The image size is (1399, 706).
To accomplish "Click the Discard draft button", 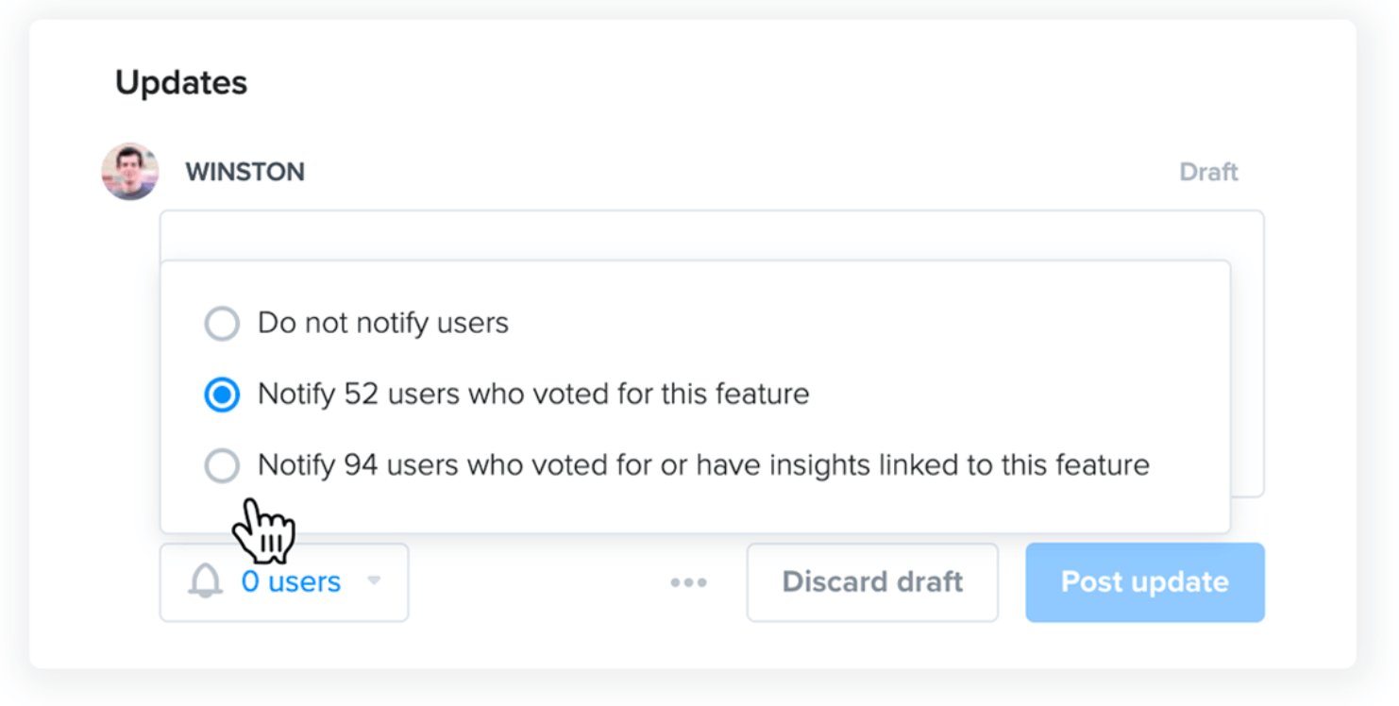I will pos(872,582).
